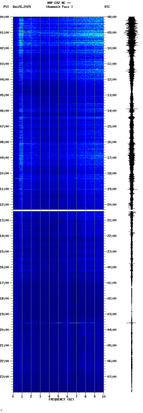Click the 01:00 PST time label
Viewport: 143px width, 413px height.
[x=5, y=33]
